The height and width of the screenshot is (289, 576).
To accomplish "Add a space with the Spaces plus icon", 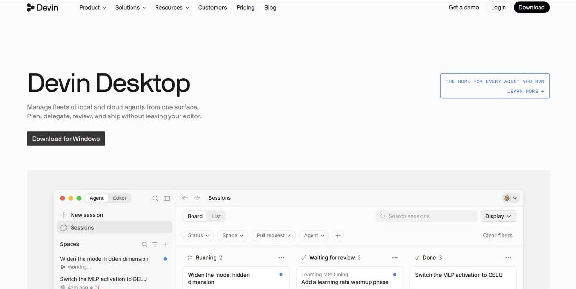I will coord(165,244).
